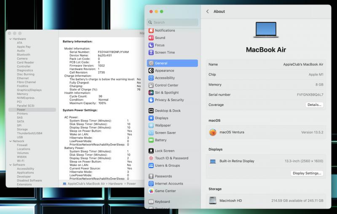Click the Serial number value FVFGNXB0Q6L7
This screenshot has height=214, width=337.
coord(310,95)
